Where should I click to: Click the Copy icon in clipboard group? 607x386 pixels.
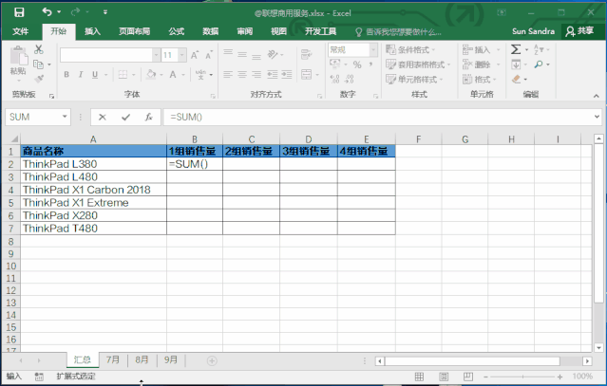pyautogui.click(x=38, y=64)
